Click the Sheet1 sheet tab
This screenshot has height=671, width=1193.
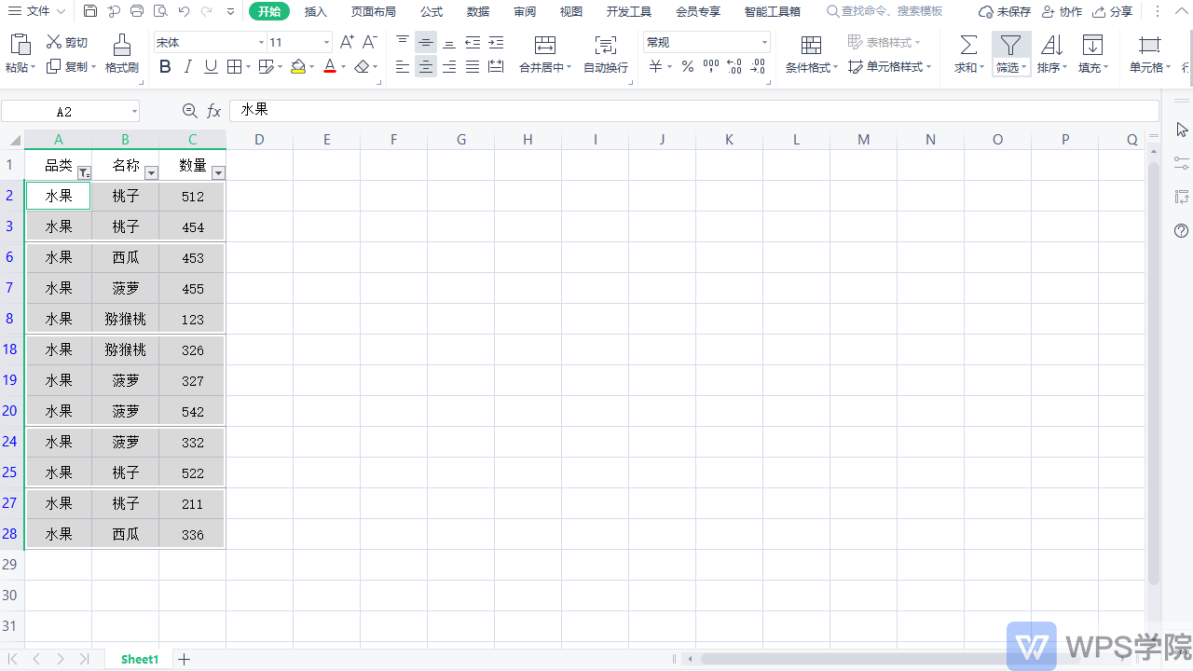click(x=140, y=659)
